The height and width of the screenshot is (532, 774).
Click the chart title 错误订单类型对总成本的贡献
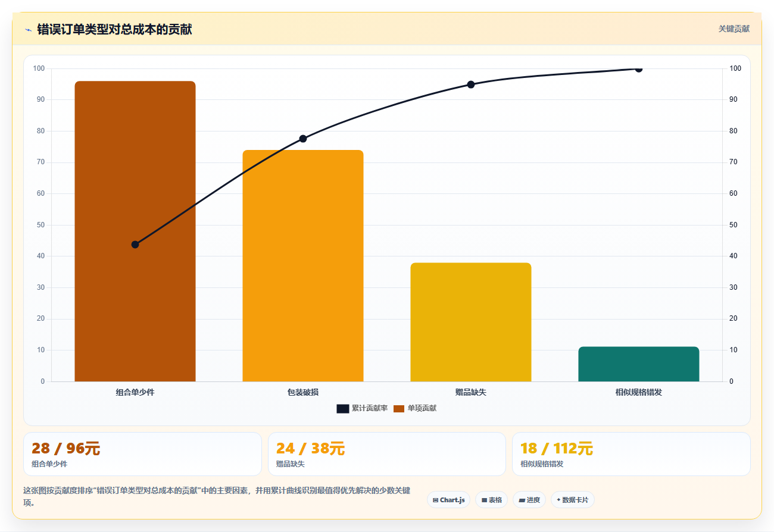click(x=114, y=29)
